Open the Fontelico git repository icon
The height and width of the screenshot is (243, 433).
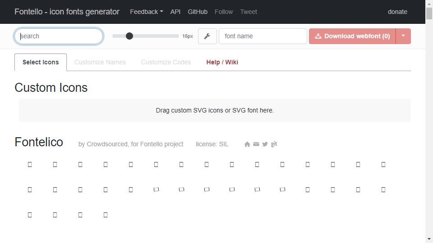[274, 144]
